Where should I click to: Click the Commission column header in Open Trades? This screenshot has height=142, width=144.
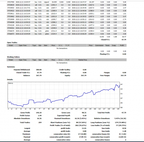coord(99,46)
